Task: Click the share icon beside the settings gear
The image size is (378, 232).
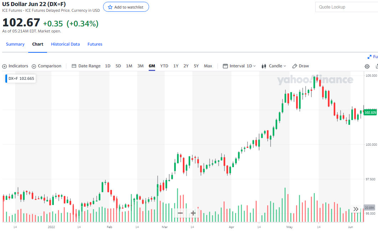Action: (377, 66)
